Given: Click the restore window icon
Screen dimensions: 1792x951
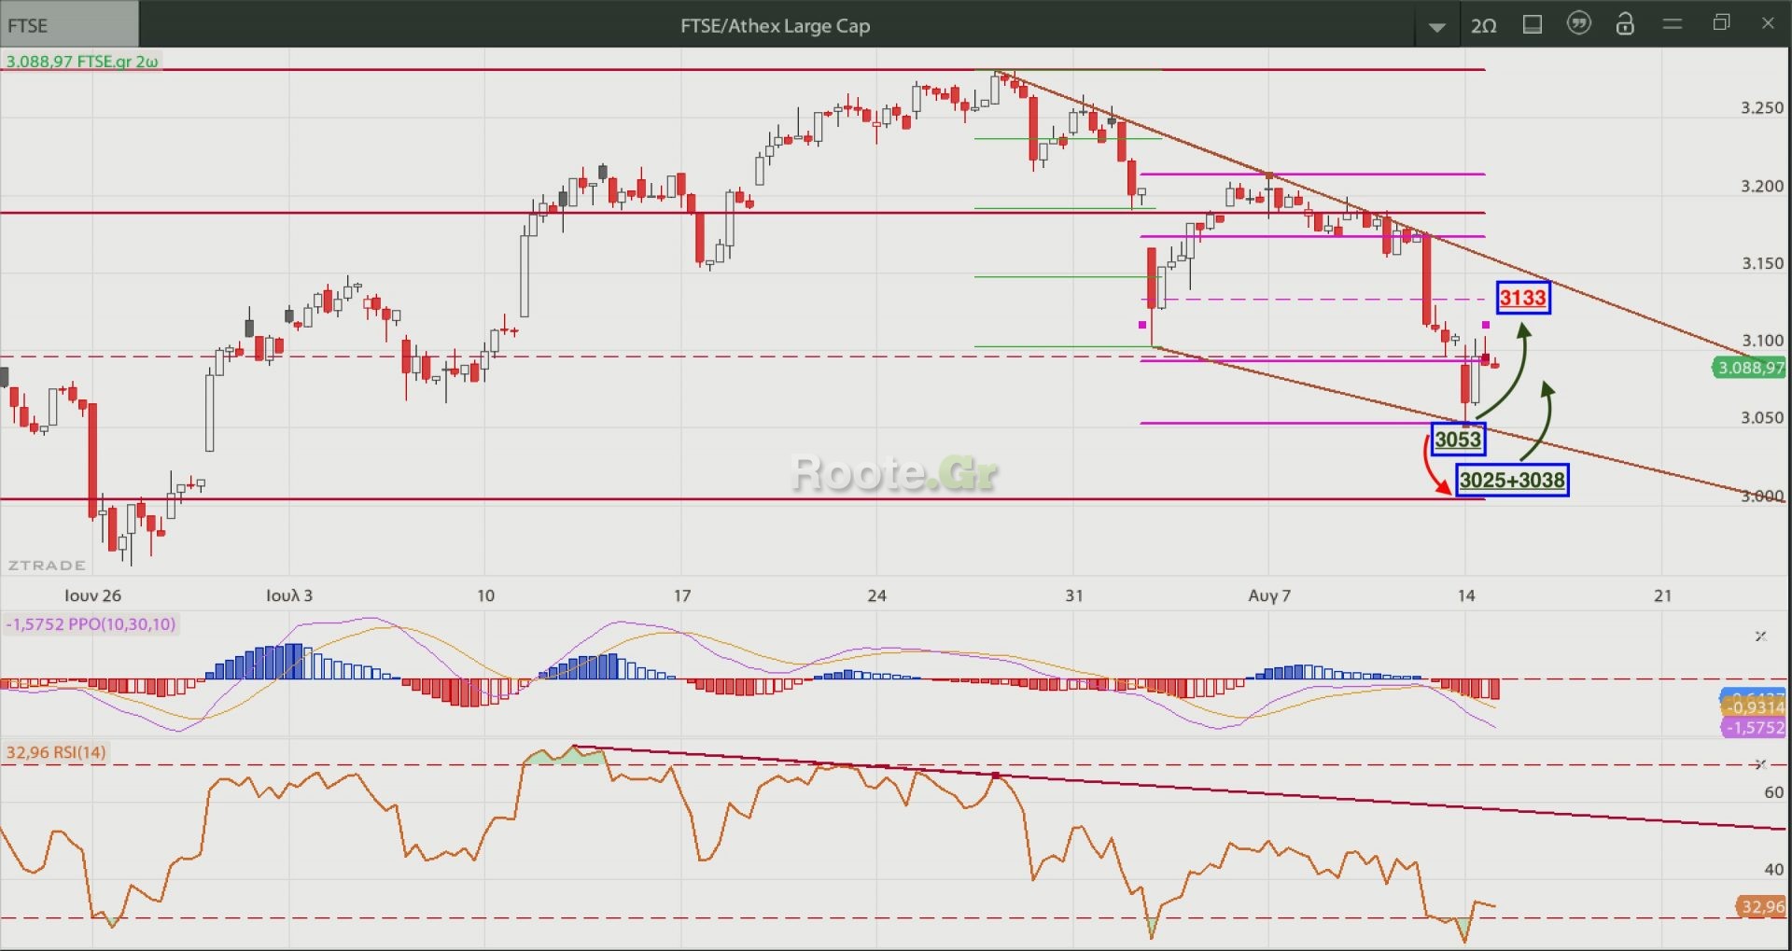Looking at the screenshot, I should tap(1722, 23).
